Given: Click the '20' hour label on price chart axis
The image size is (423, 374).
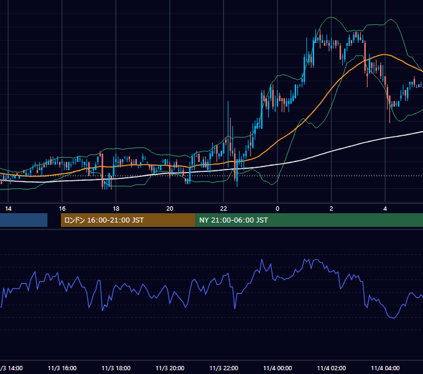Looking at the screenshot, I should [x=170, y=209].
